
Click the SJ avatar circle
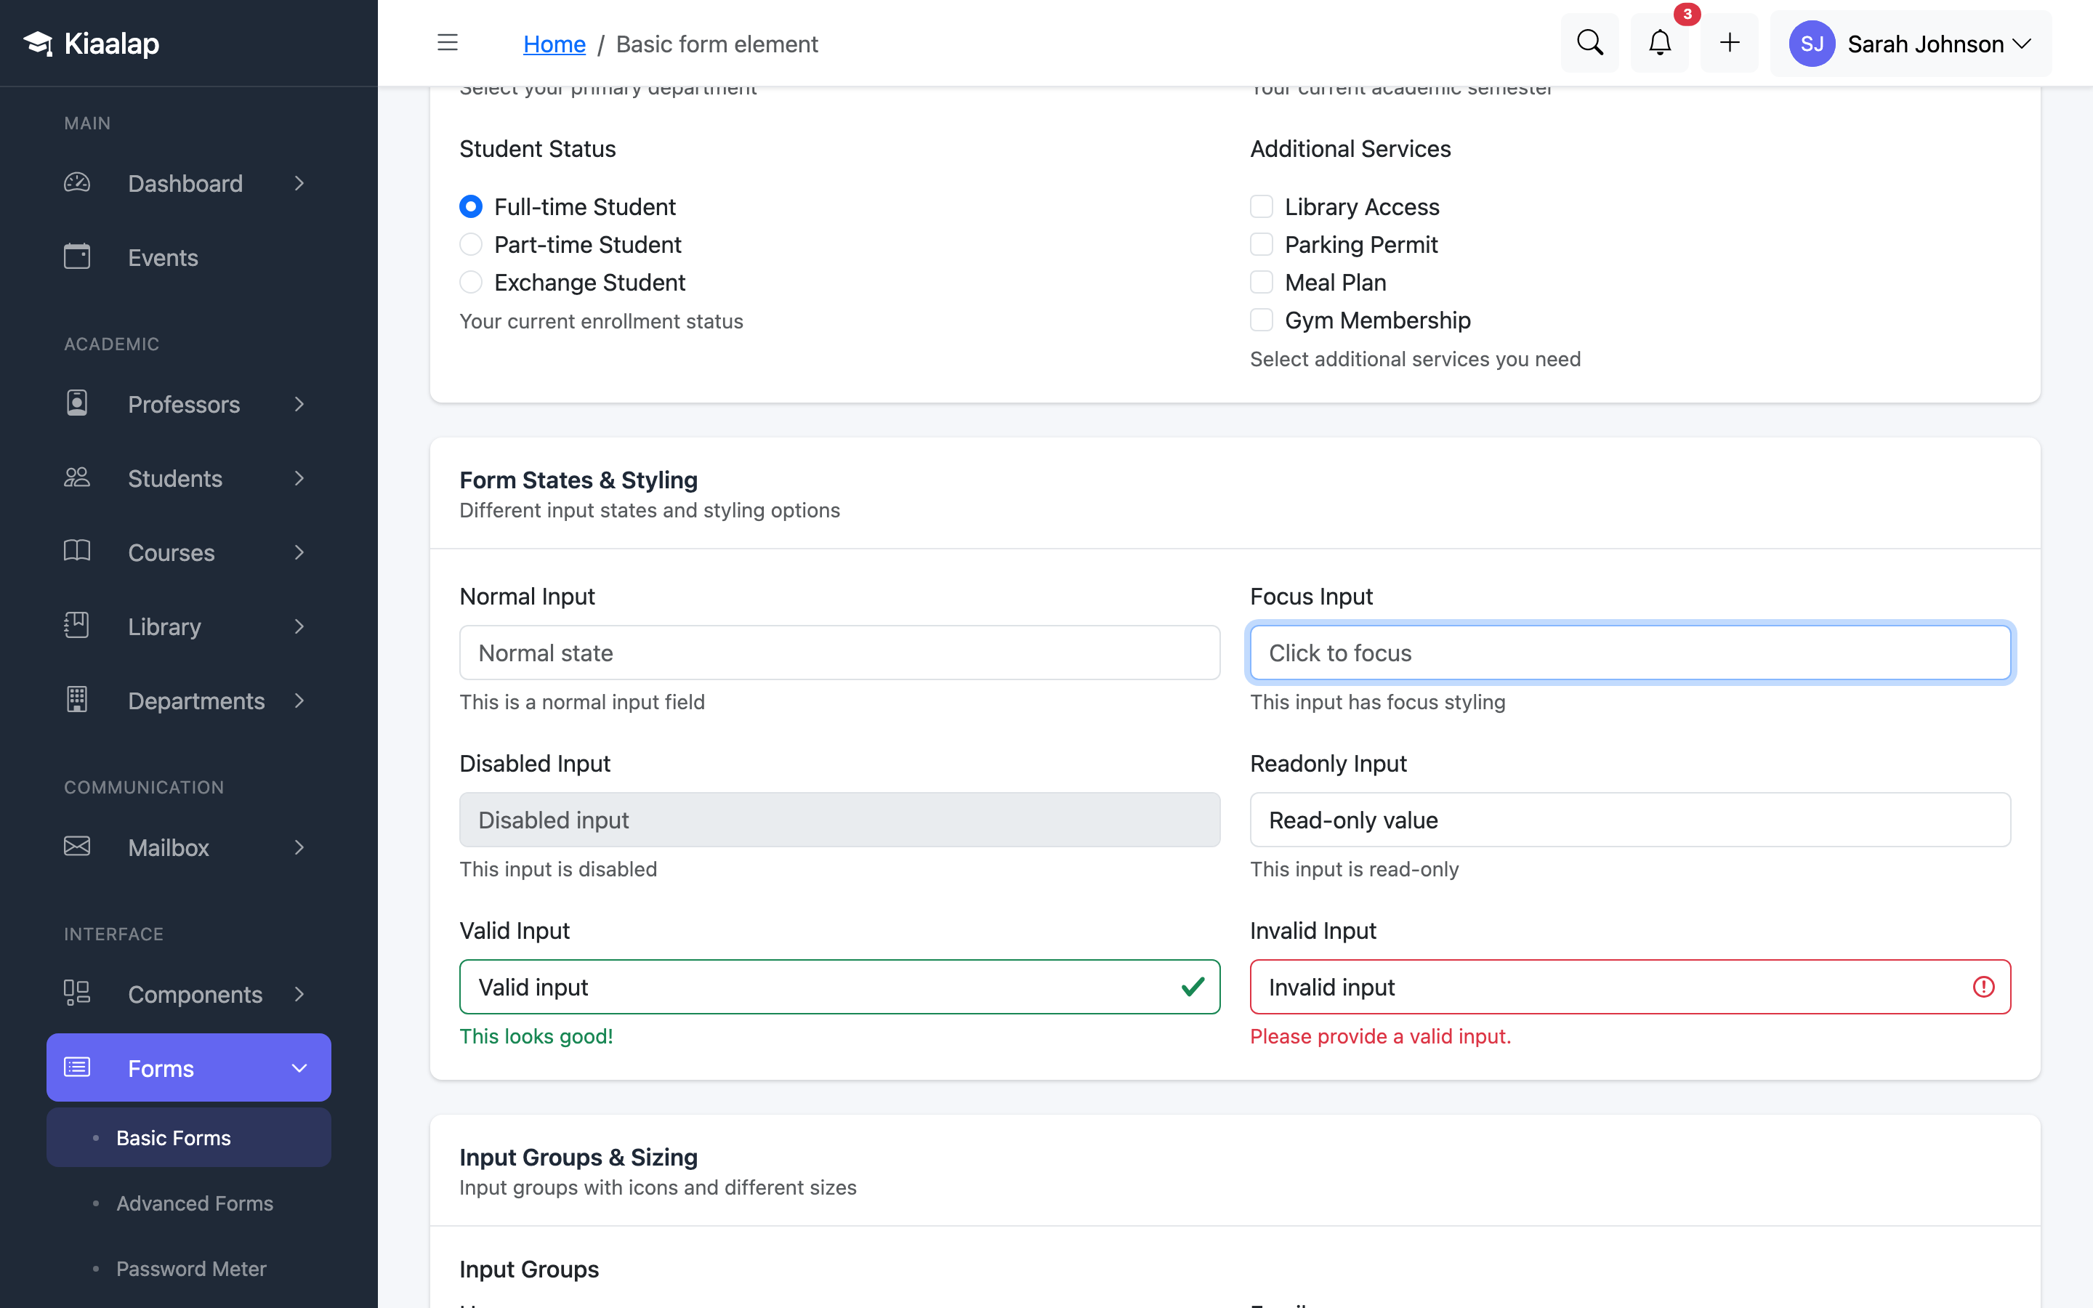click(1812, 44)
